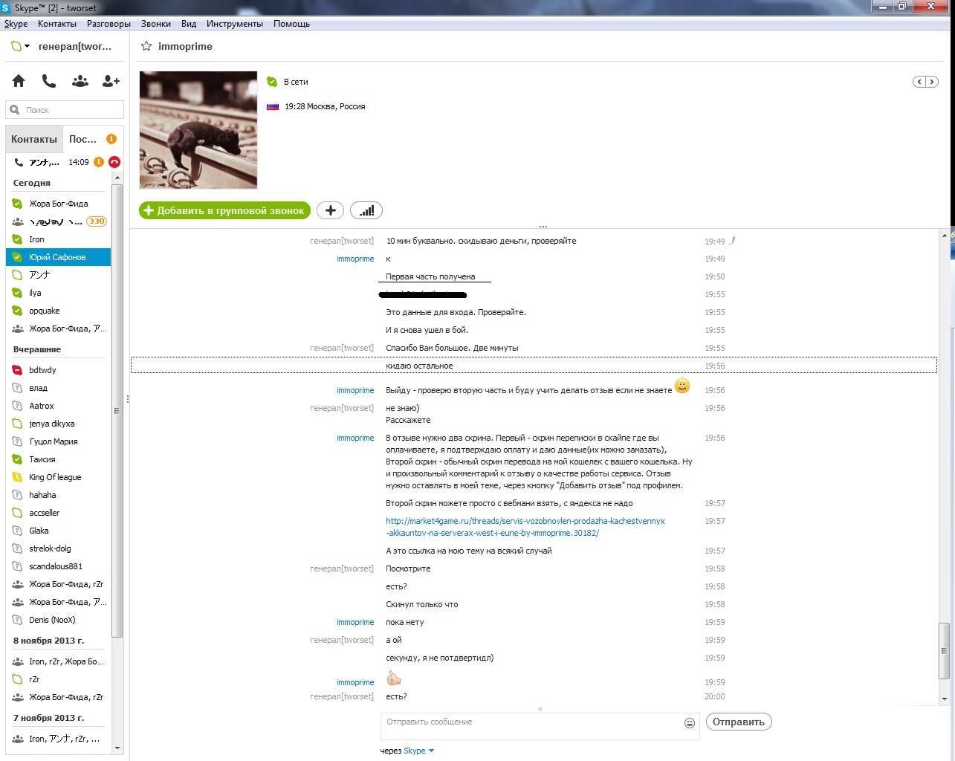Click the plus button next to group call
Viewport: 955px width, 761px height.
click(331, 210)
